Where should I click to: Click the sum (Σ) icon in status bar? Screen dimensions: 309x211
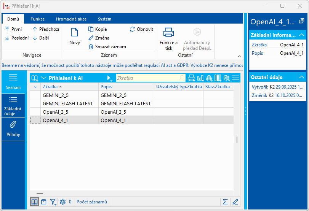(225, 202)
